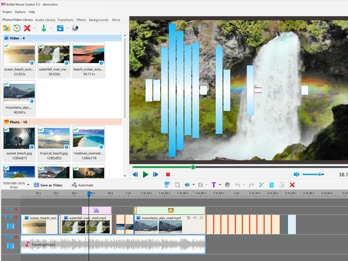Click the green preview seek slider handle
The width and height of the screenshot is (348, 261).
pos(193,167)
